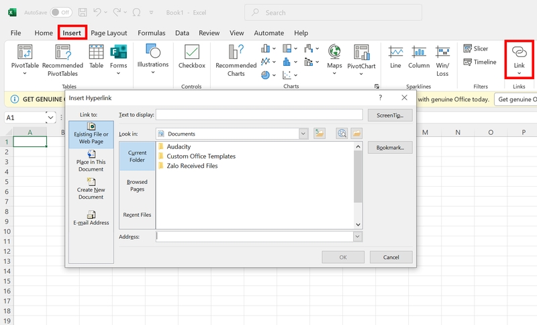Expand the Name Box dropdown
Viewport: 537px width, 325px height.
coord(51,118)
